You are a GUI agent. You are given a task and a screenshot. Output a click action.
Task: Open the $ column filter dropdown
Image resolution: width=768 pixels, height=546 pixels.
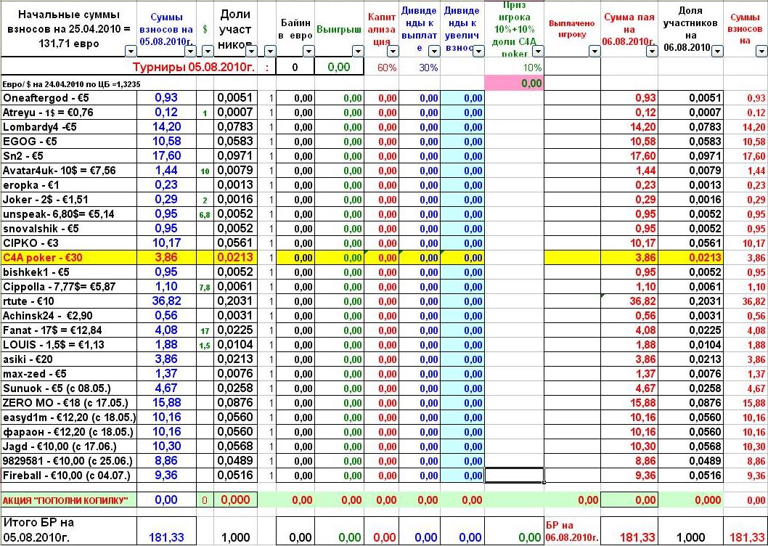[205, 51]
